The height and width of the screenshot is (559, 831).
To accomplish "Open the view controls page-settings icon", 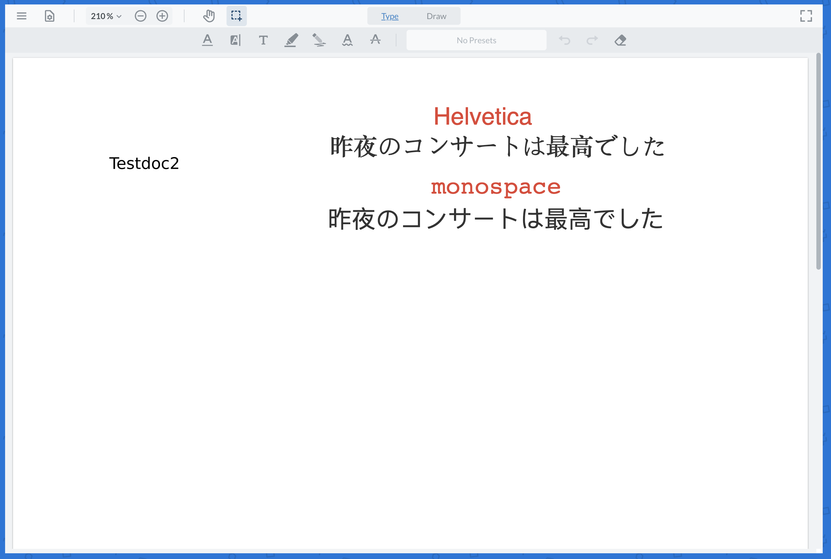I will pyautogui.click(x=50, y=16).
